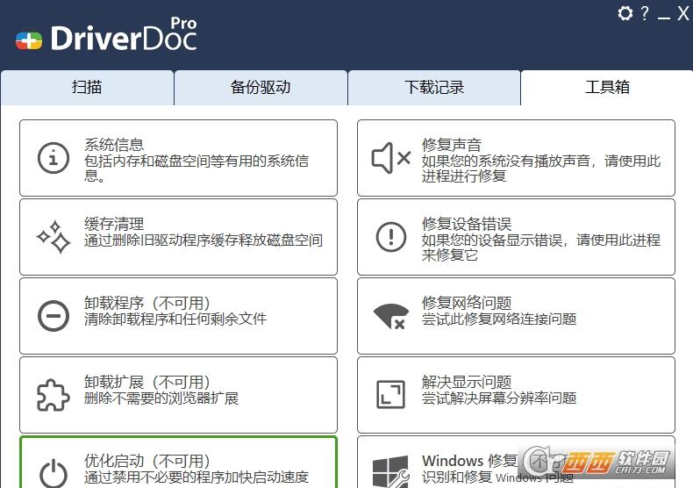Click the Windows 修复 title
The image size is (693, 488).
click(x=469, y=461)
